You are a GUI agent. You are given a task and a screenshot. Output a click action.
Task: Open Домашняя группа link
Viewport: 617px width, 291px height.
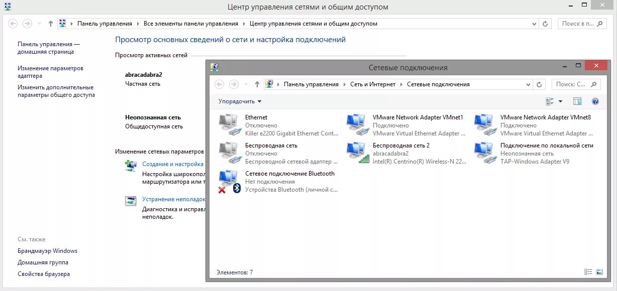coord(43,262)
